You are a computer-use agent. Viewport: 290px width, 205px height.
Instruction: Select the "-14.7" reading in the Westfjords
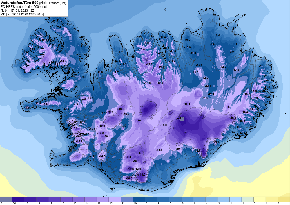pyautogui.click(x=64, y=61)
